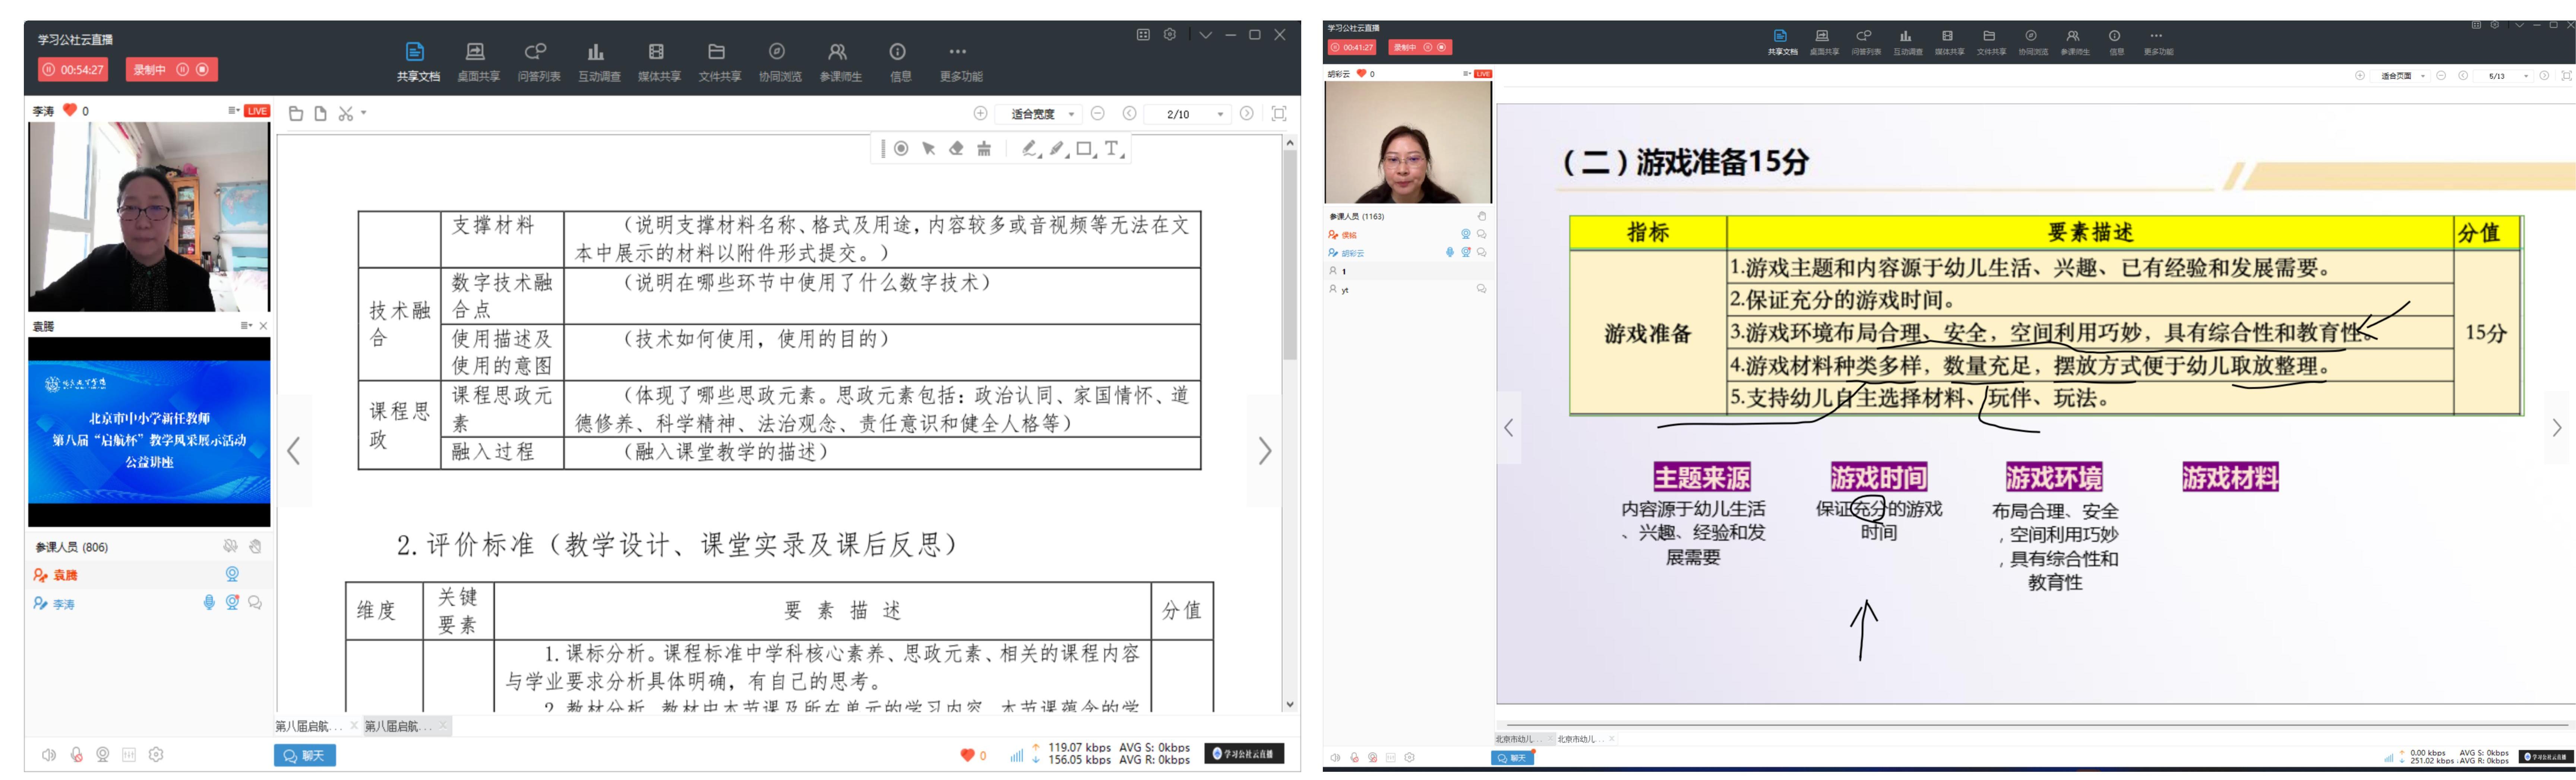Stop recording in left window 录制中 bar
Image resolution: width=2576 pixels, height=780 pixels.
[x=202, y=70]
